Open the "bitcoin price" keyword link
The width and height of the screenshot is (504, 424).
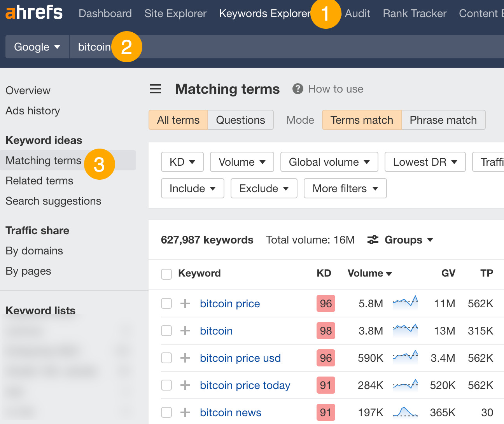click(x=229, y=303)
